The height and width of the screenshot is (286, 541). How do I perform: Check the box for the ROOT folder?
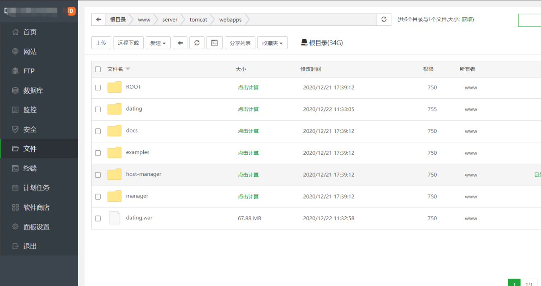coord(98,87)
